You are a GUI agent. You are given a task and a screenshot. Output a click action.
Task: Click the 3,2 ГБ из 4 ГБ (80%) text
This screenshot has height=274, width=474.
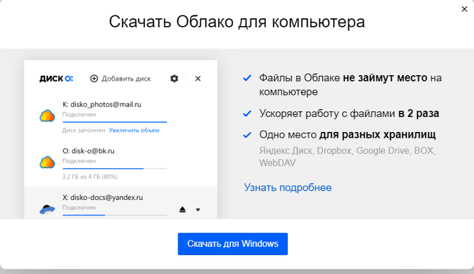(90, 177)
